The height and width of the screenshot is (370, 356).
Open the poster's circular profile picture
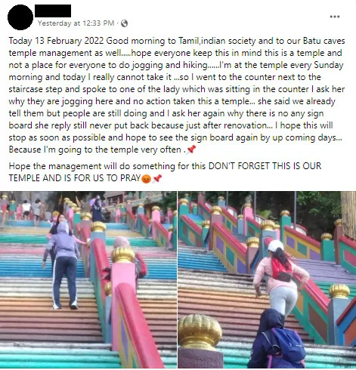pos(20,17)
